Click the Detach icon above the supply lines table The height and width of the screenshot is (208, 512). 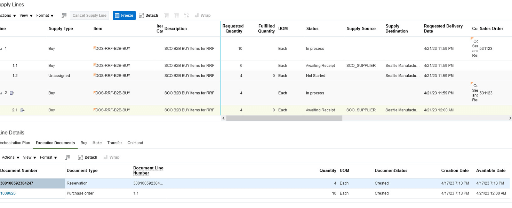click(x=149, y=15)
